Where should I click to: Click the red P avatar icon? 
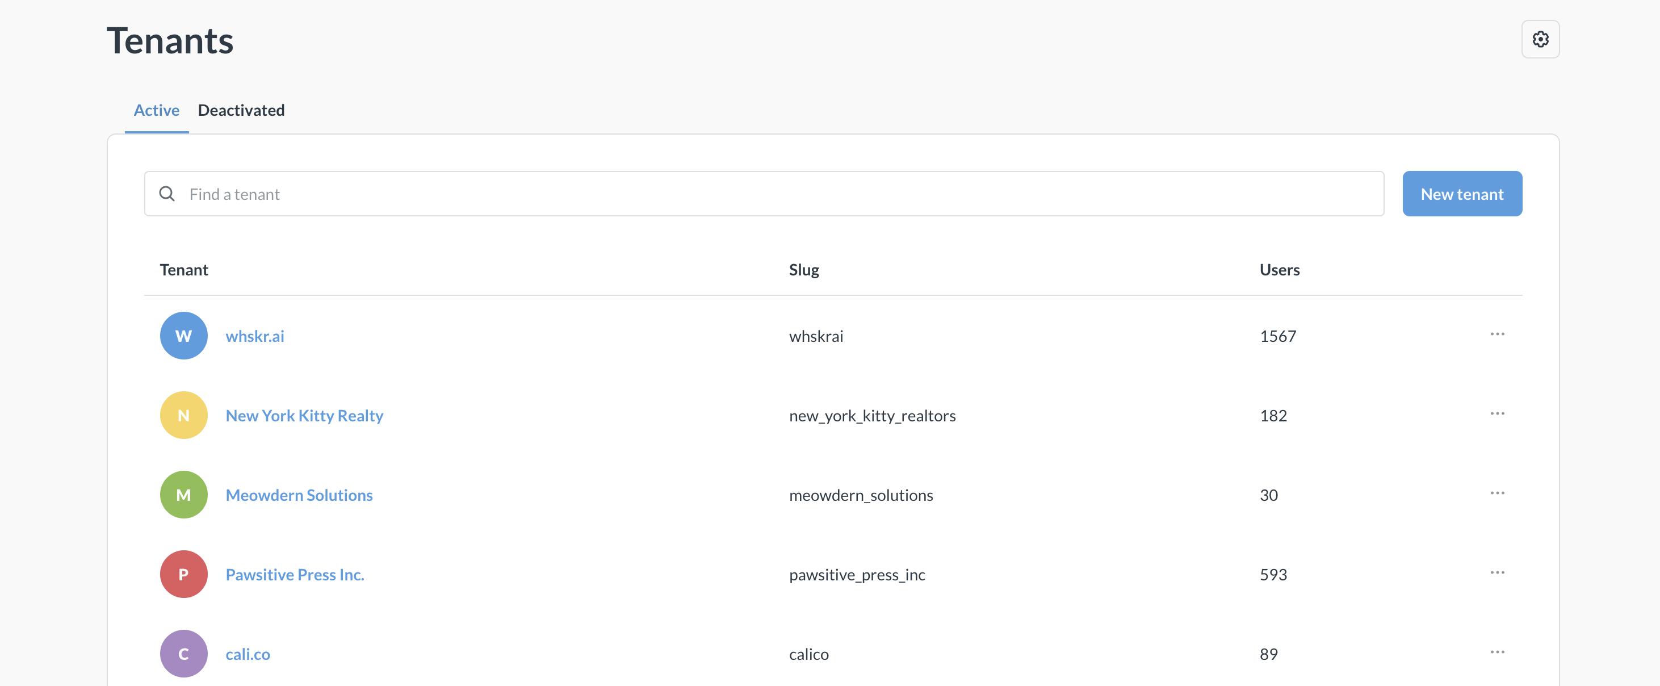(184, 574)
